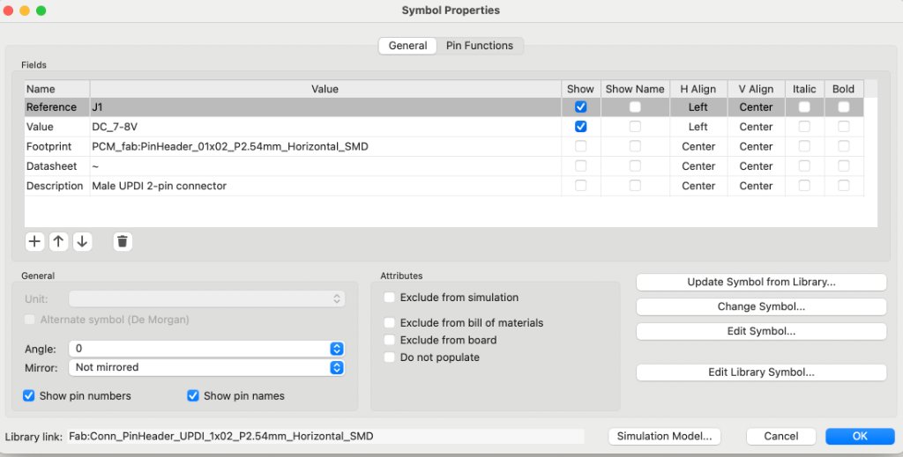903x457 pixels.
Task: Zoom the window with the green button
Action: coord(41,11)
